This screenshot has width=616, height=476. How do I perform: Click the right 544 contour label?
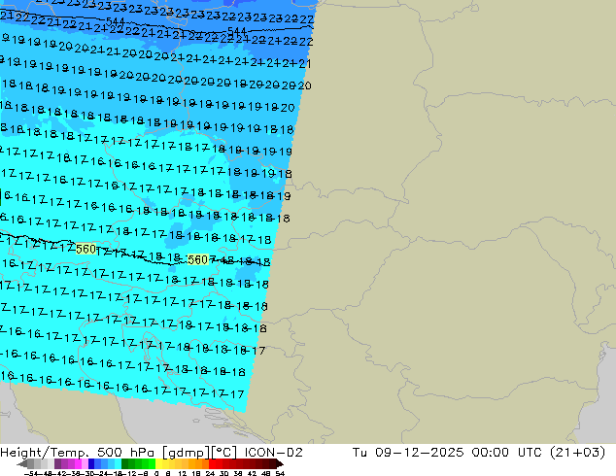tap(237, 31)
